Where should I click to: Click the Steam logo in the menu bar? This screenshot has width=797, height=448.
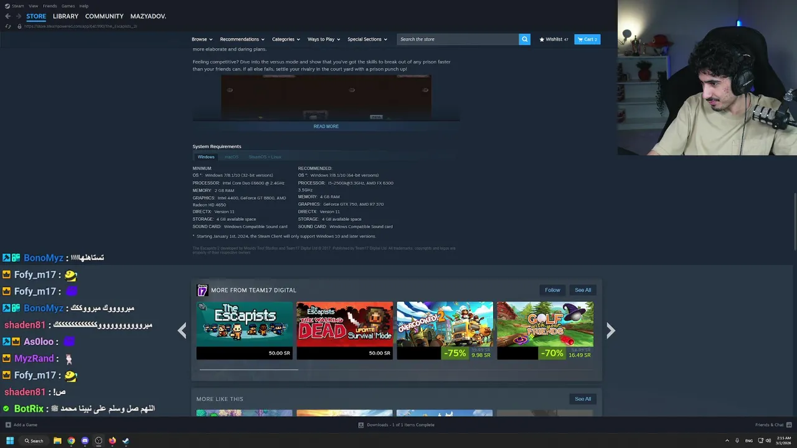point(7,6)
